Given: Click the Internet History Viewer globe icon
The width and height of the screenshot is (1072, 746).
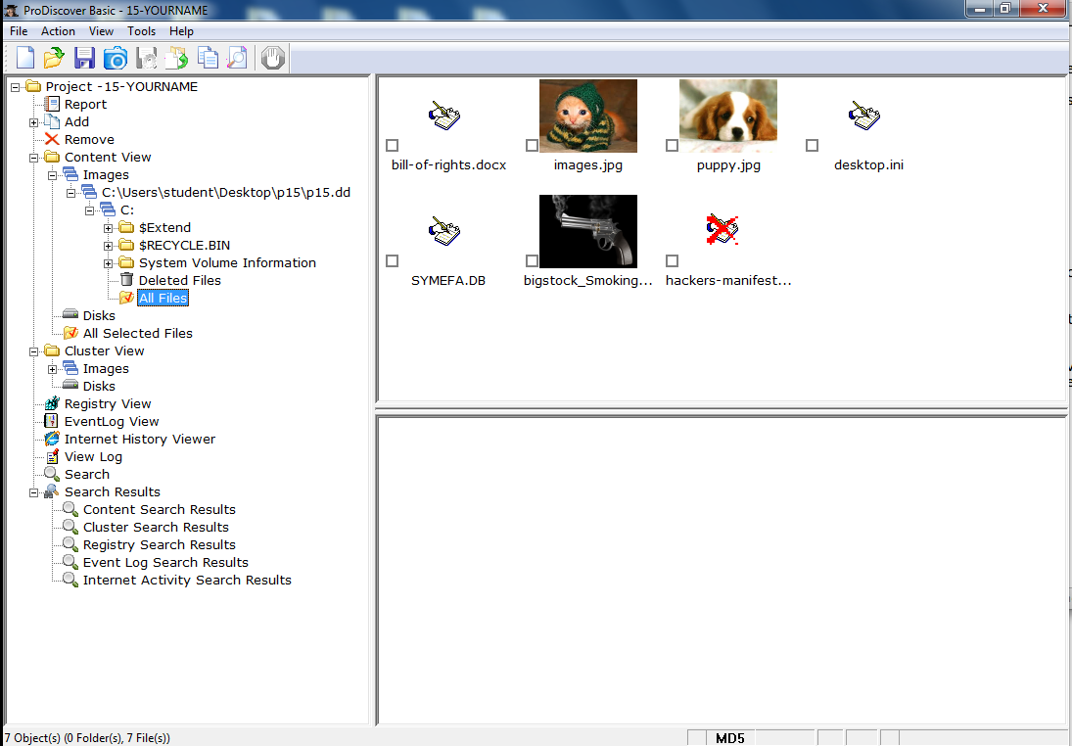Looking at the screenshot, I should coord(52,439).
